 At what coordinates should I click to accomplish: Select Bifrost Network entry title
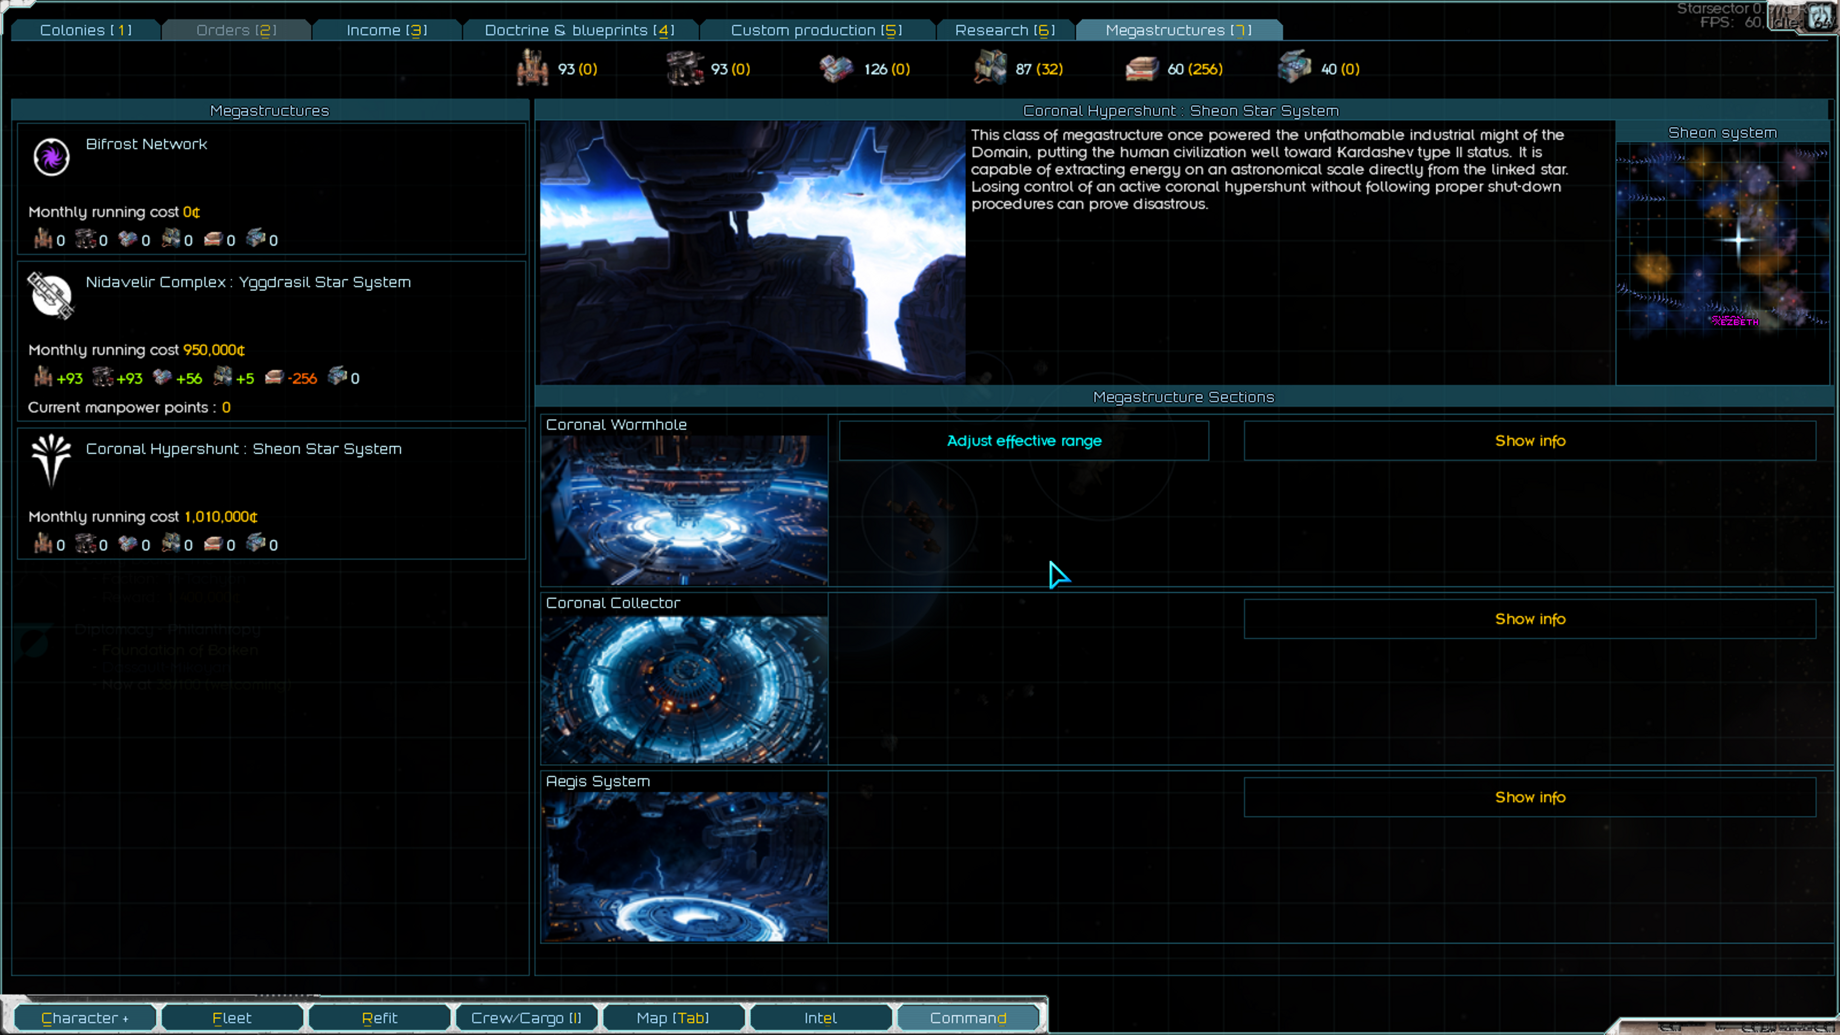pyautogui.click(x=147, y=144)
